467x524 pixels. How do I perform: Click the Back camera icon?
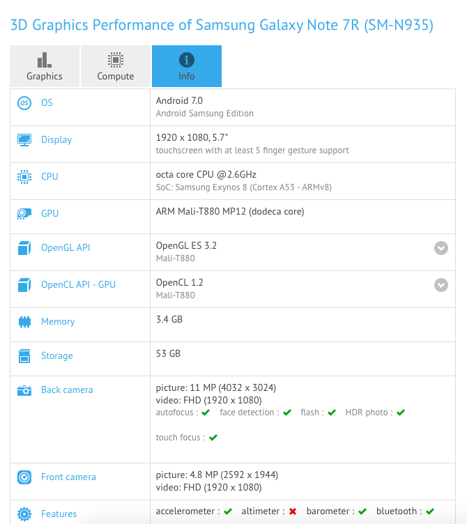tap(24, 390)
